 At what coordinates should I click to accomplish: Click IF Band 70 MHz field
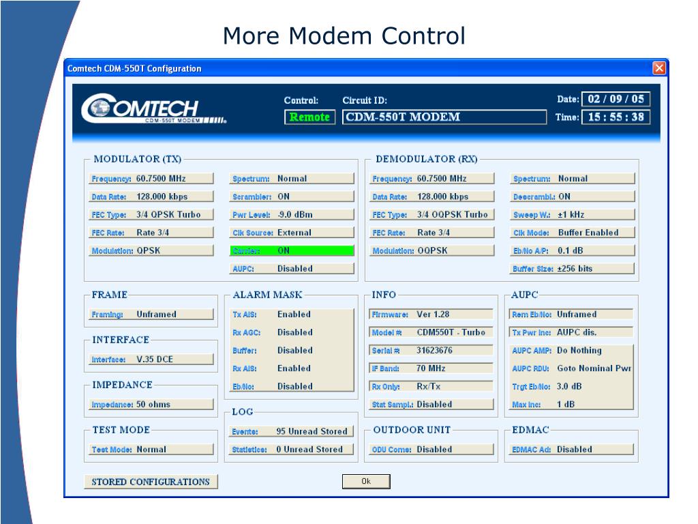coord(431,368)
